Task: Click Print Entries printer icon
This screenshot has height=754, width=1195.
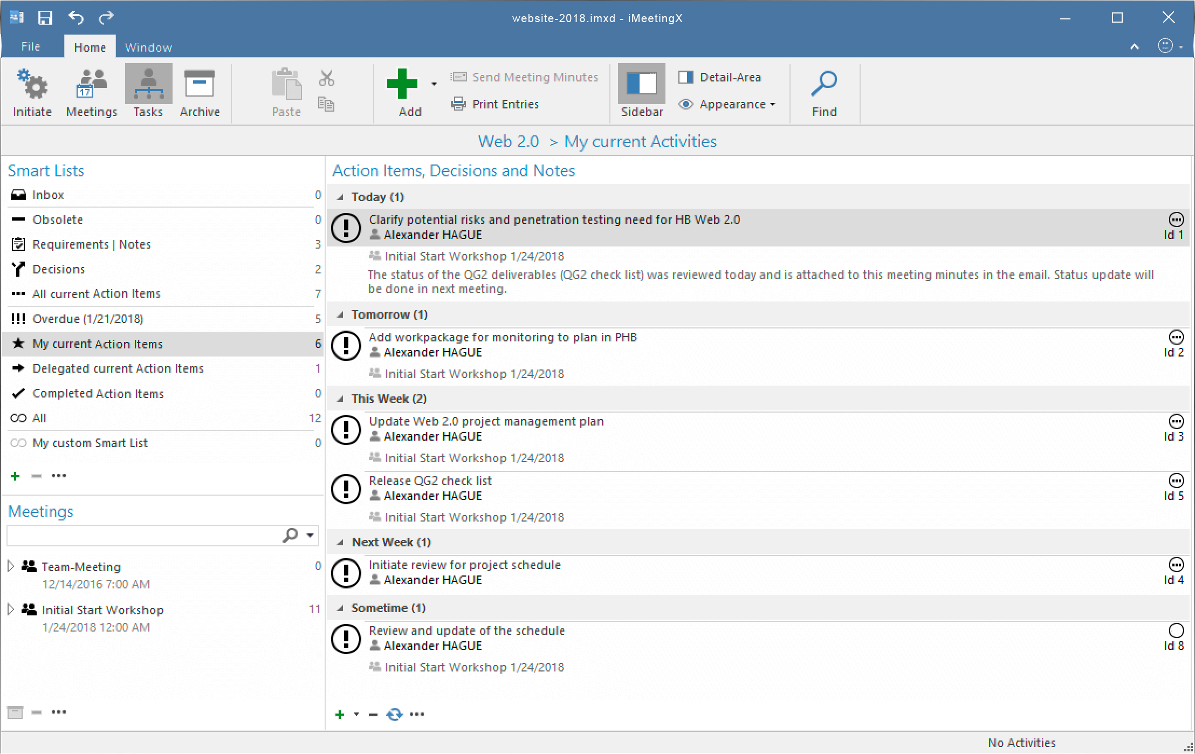Action: click(x=458, y=104)
